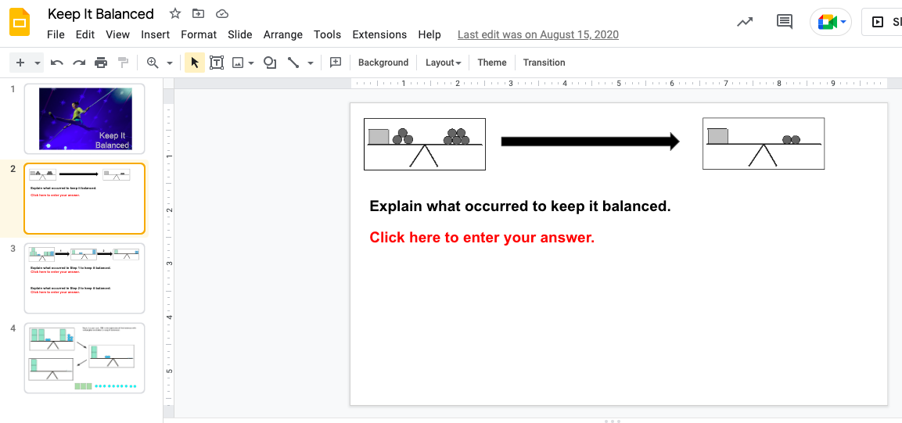
Task: Click the print icon
Action: click(x=101, y=63)
